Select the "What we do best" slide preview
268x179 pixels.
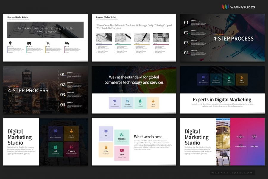[134, 142]
